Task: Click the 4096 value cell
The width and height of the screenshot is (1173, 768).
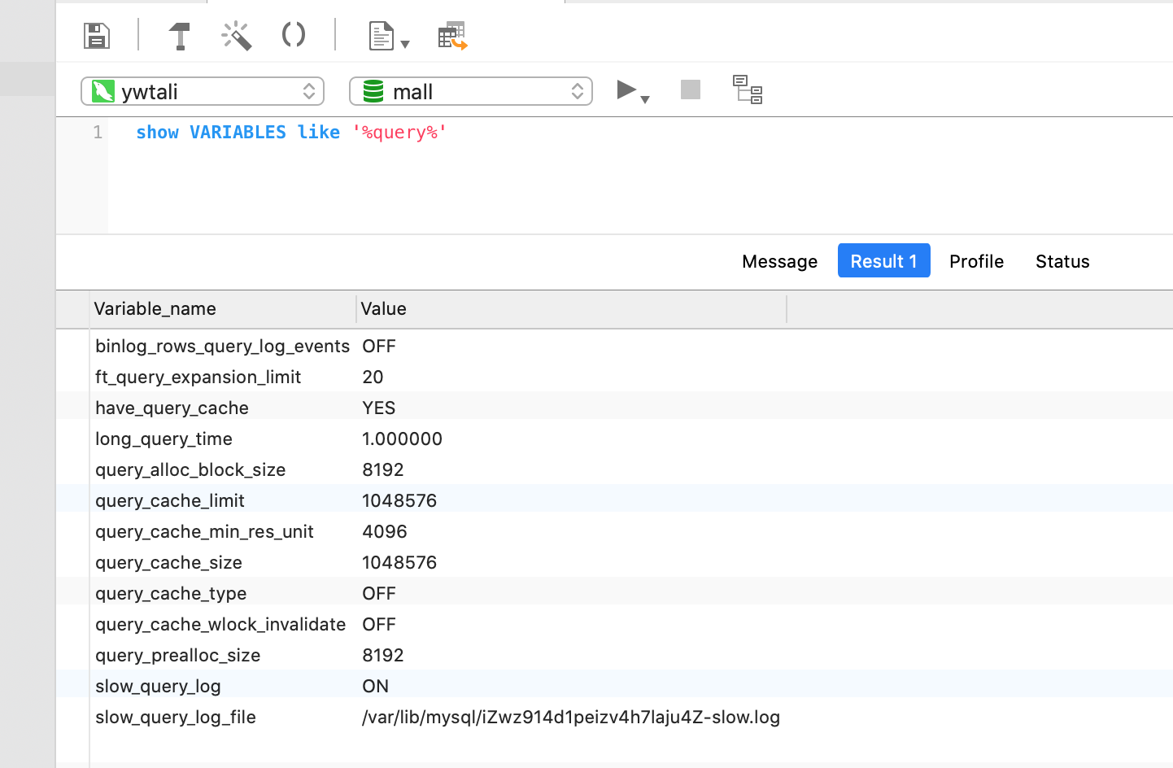Action: coord(385,531)
